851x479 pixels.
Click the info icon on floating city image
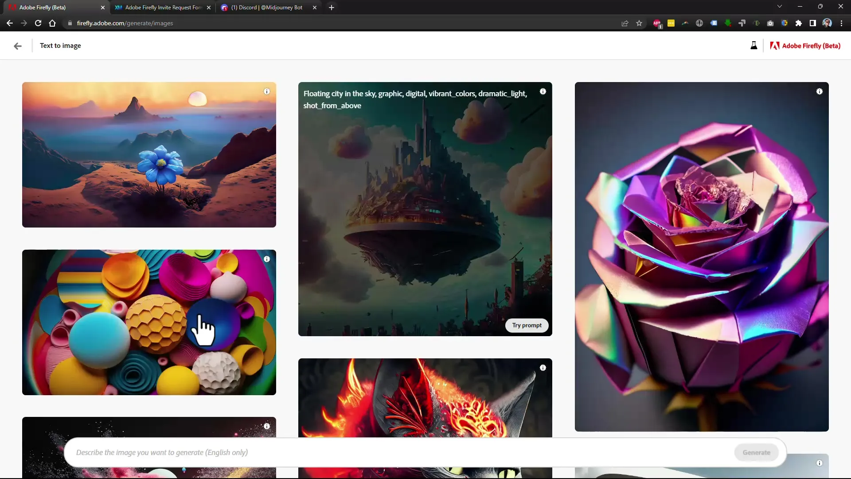coord(543,91)
